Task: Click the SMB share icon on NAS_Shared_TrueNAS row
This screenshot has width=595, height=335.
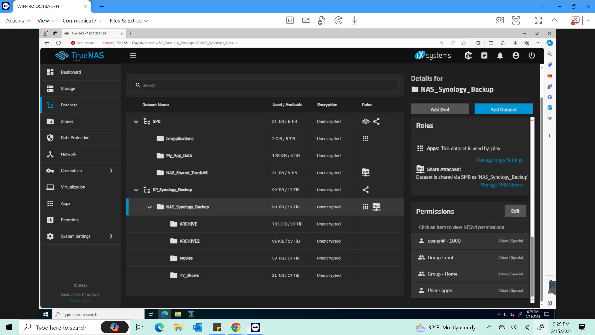Action: (x=366, y=172)
